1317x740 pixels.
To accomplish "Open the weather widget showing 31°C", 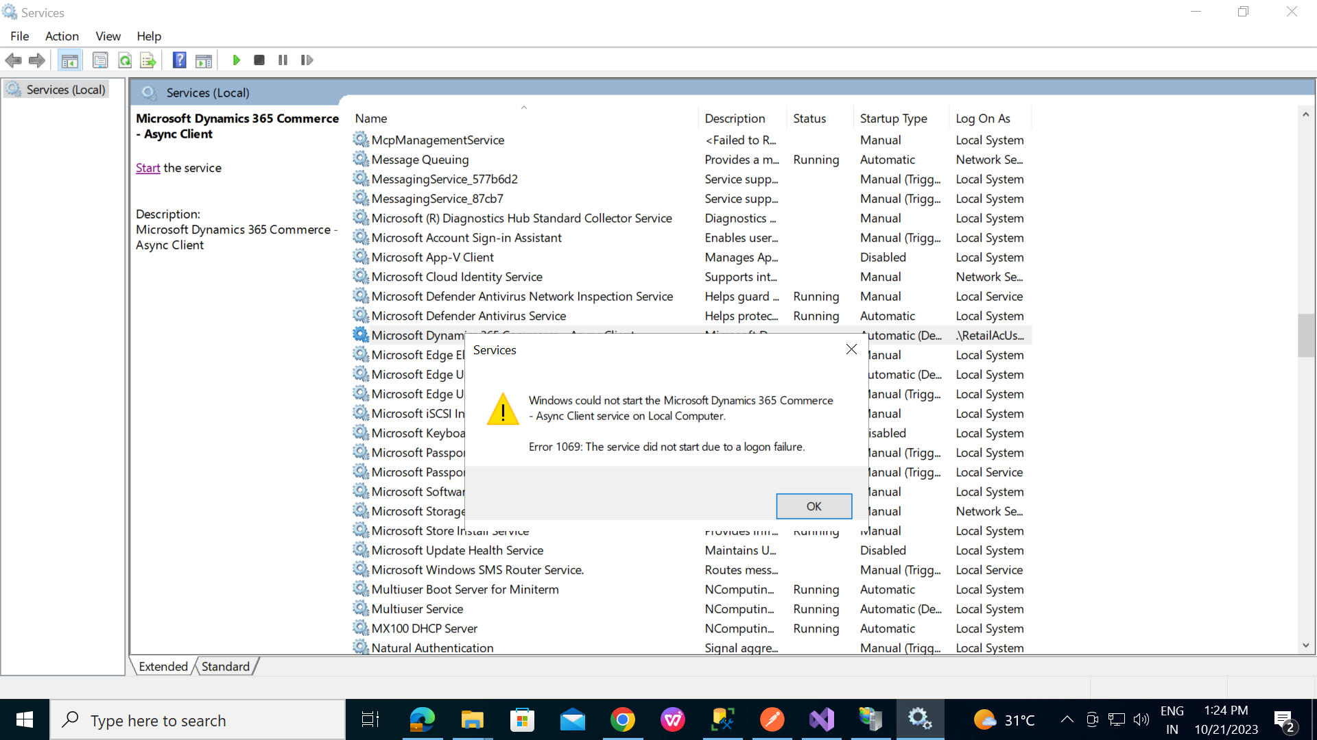I will point(1004,720).
